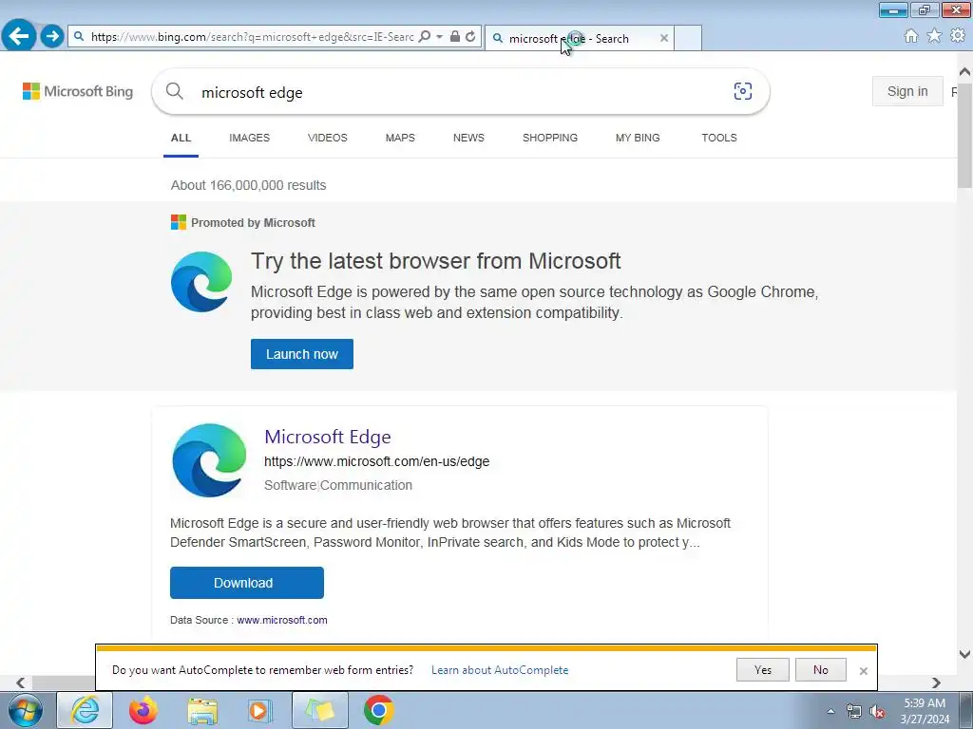Close the 'microsoft edge - Search' tab
Viewport: 973px width, 729px height.
664,38
